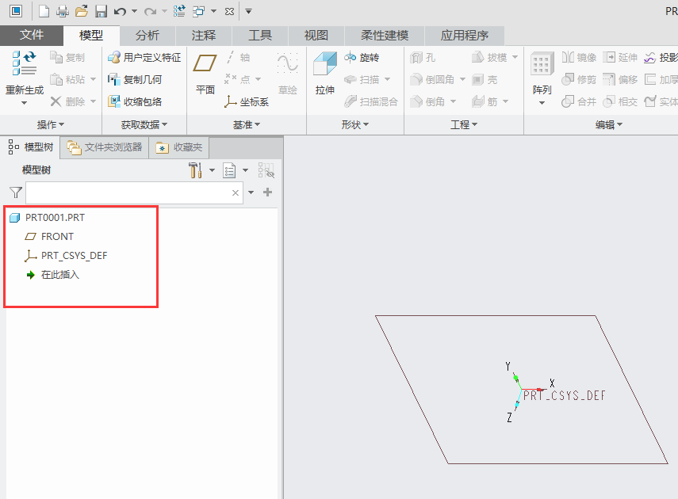
Task: Open the 收藏夹 panel tab
Action: (179, 147)
